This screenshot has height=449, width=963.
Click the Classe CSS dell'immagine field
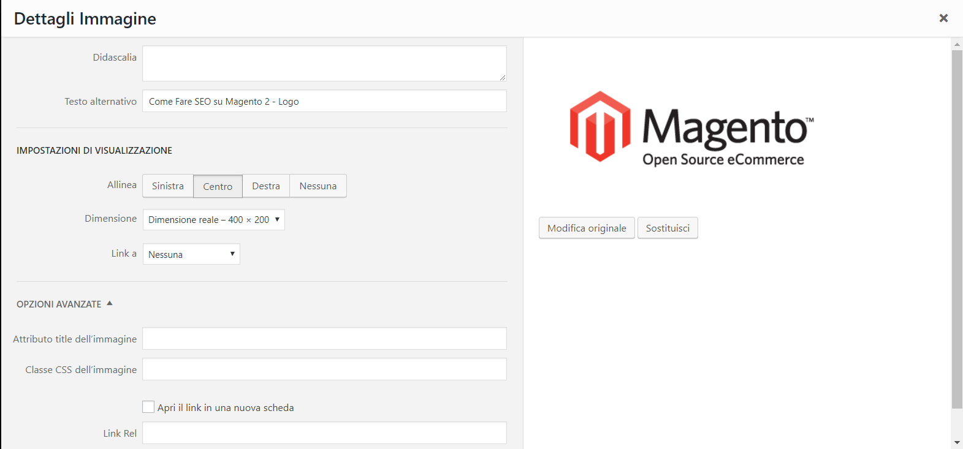tap(324, 369)
